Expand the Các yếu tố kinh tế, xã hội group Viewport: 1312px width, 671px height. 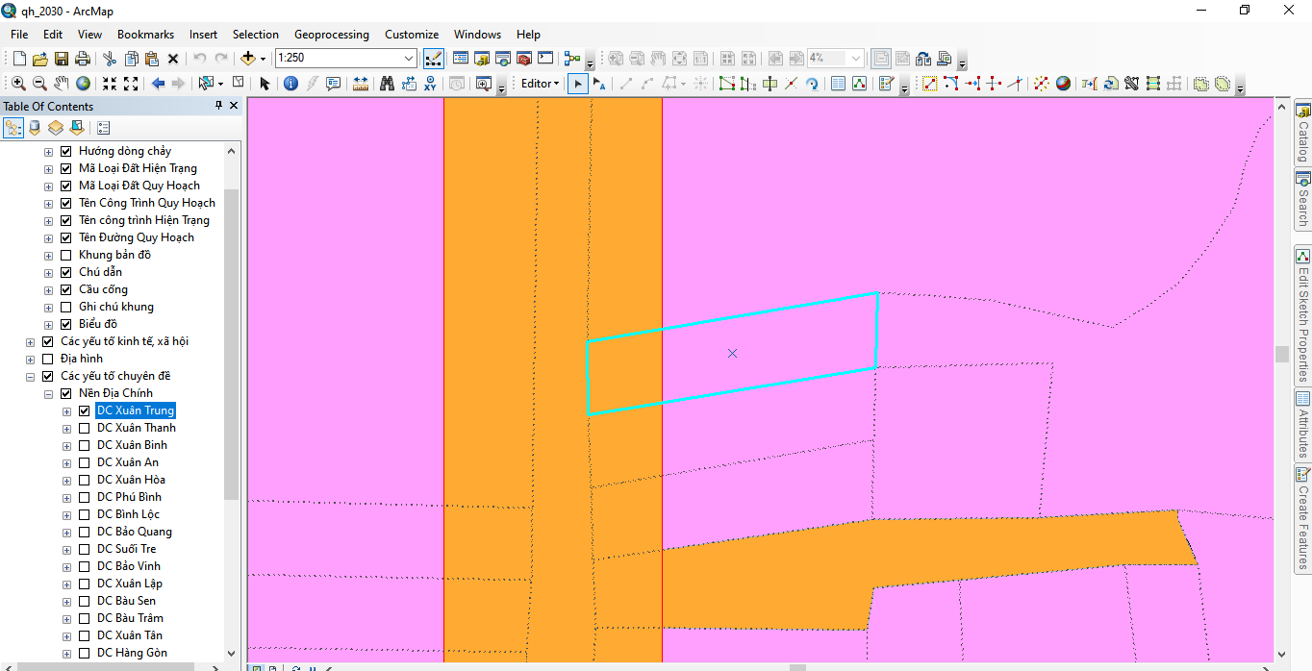point(30,341)
